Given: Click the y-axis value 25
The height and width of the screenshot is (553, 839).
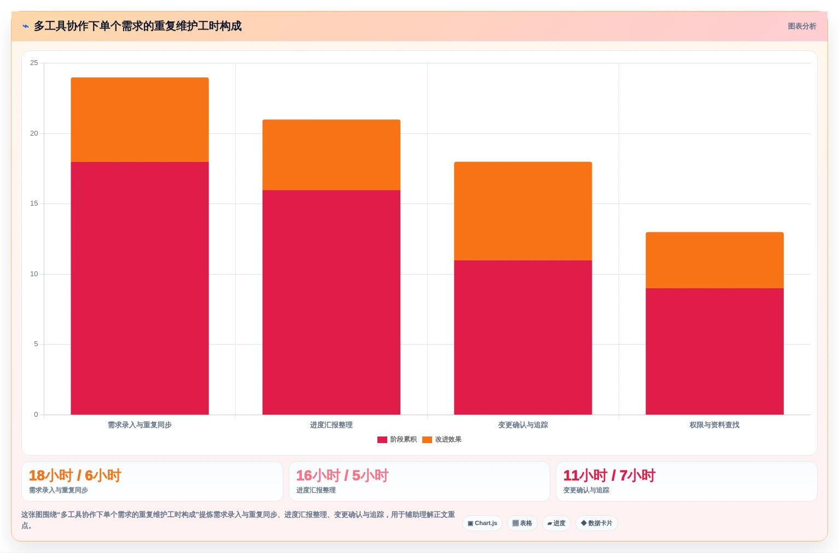Looking at the screenshot, I should (34, 63).
